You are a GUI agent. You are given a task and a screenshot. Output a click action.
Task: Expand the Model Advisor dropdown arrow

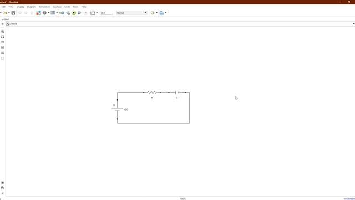pyautogui.click(x=156, y=13)
